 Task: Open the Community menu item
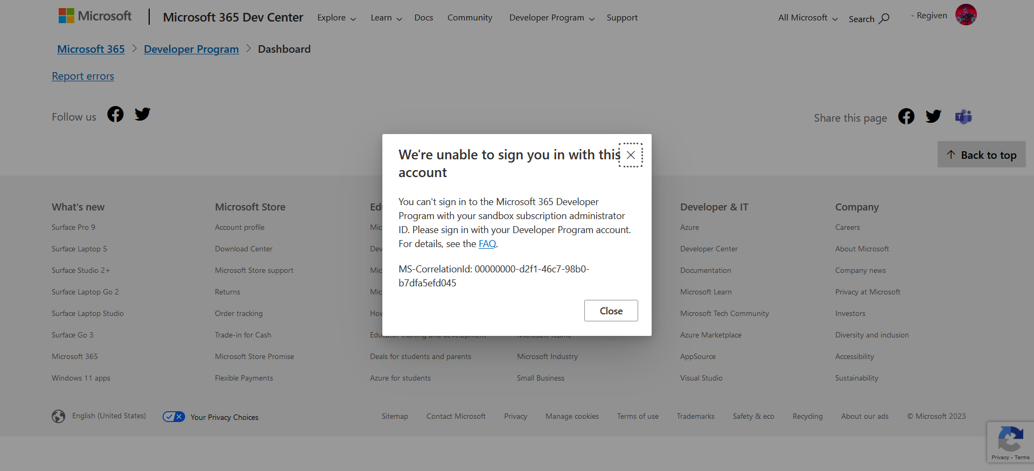(x=470, y=18)
